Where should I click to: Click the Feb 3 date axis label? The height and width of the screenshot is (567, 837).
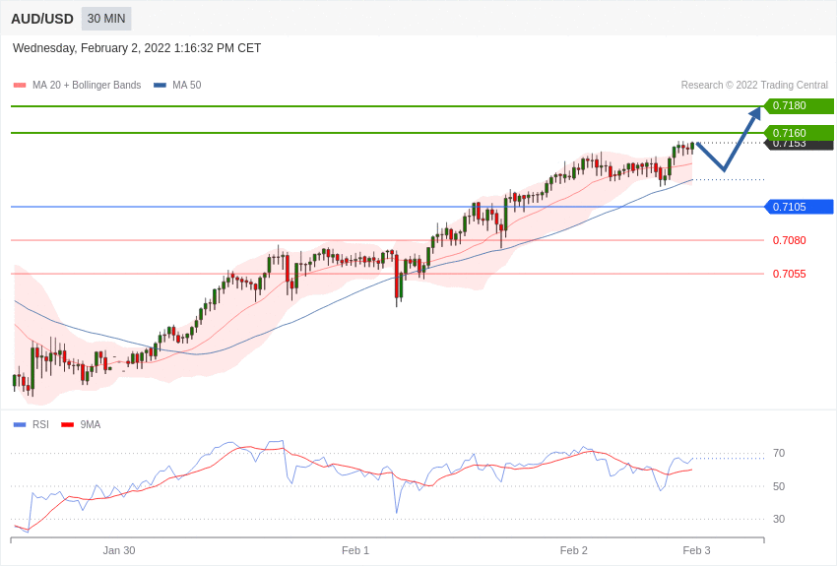(x=696, y=550)
